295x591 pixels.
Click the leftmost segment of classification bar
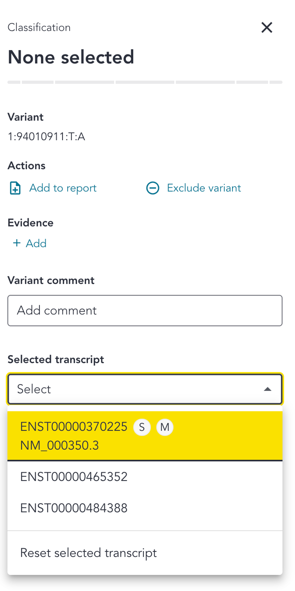(14, 82)
